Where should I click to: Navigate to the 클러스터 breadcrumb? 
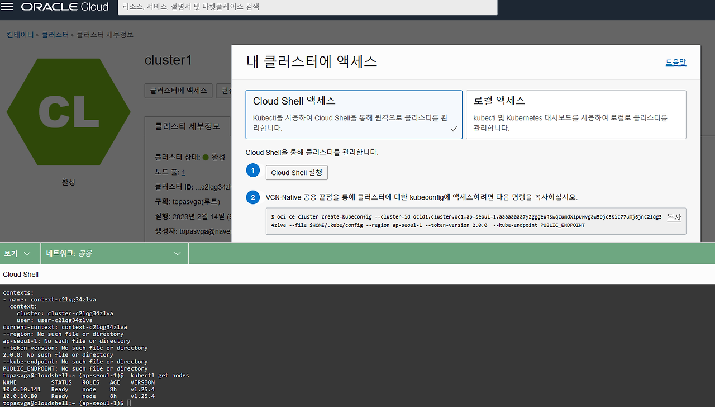point(55,35)
